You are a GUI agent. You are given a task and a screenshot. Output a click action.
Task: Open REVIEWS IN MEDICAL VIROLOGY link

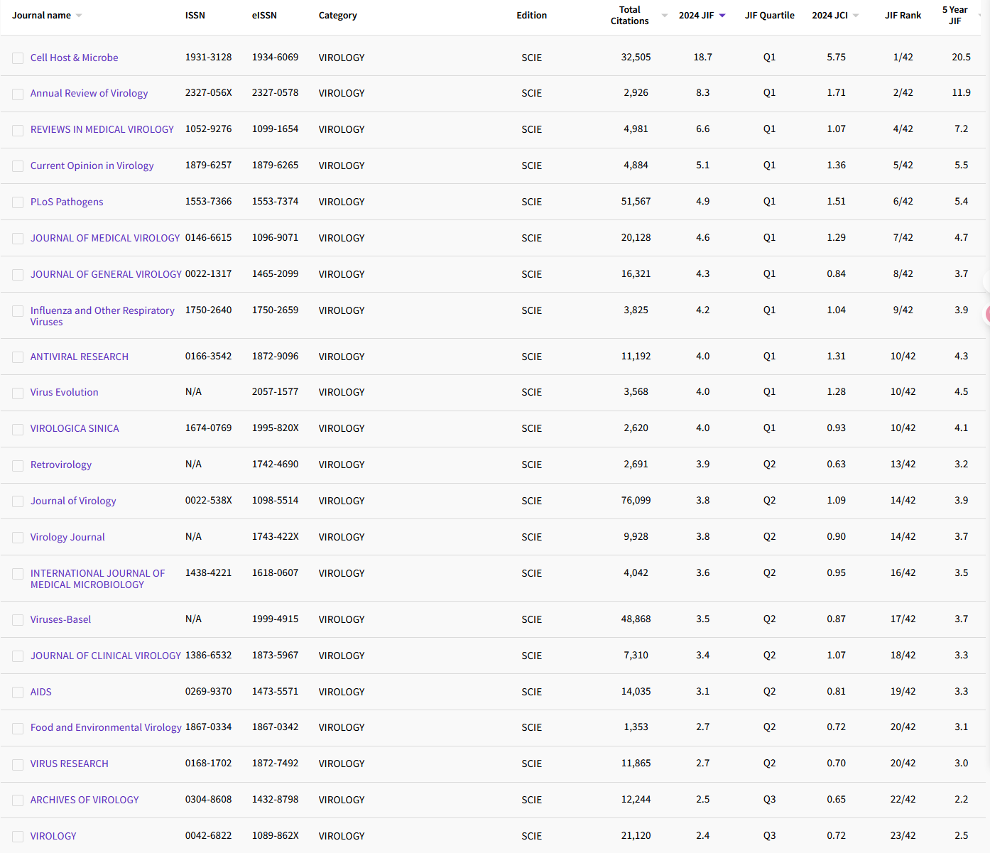click(x=102, y=129)
